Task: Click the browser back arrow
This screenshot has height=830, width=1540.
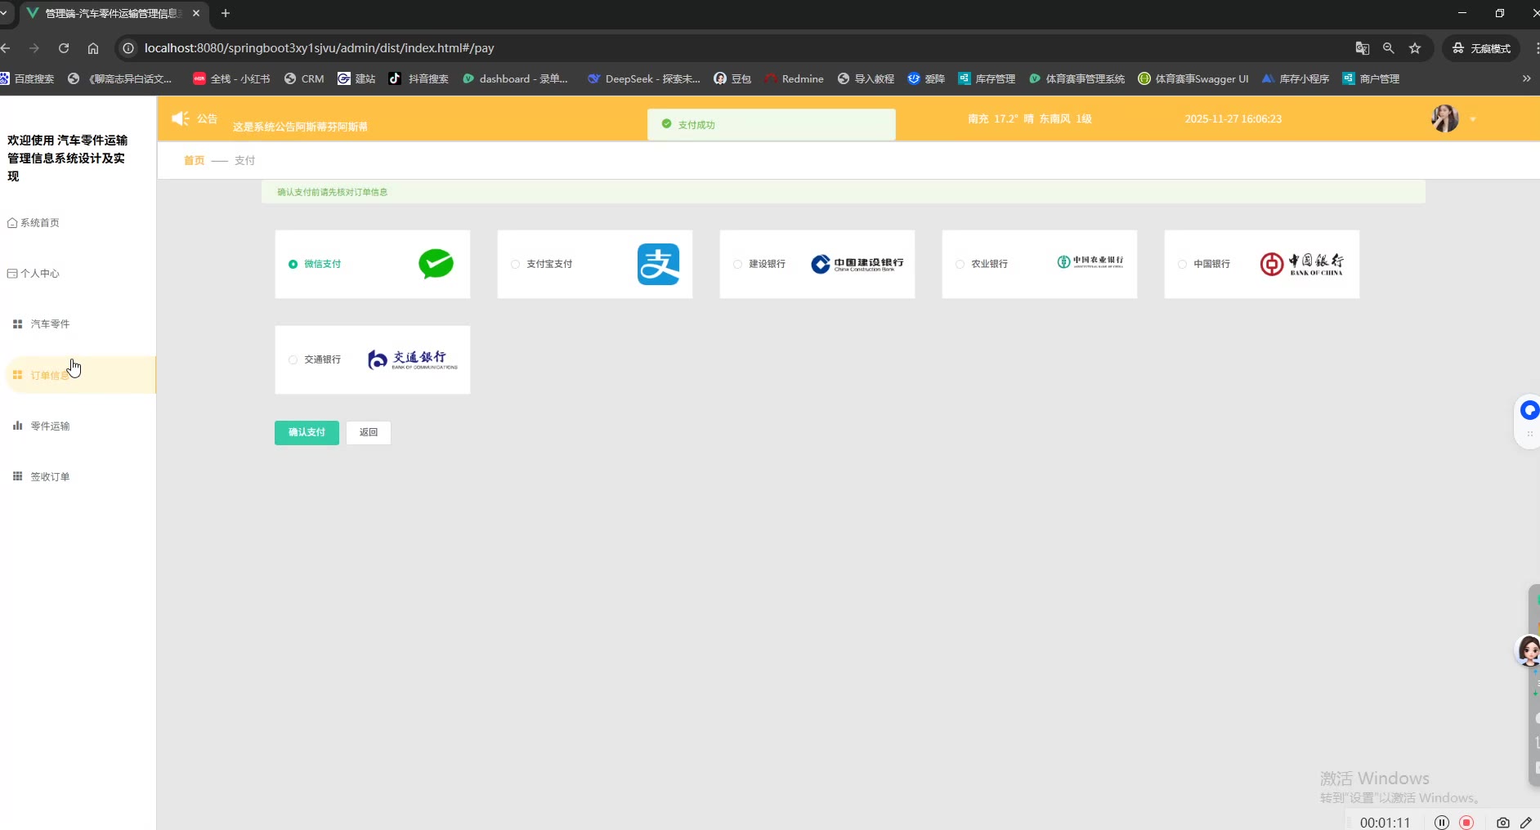Action: [6, 48]
